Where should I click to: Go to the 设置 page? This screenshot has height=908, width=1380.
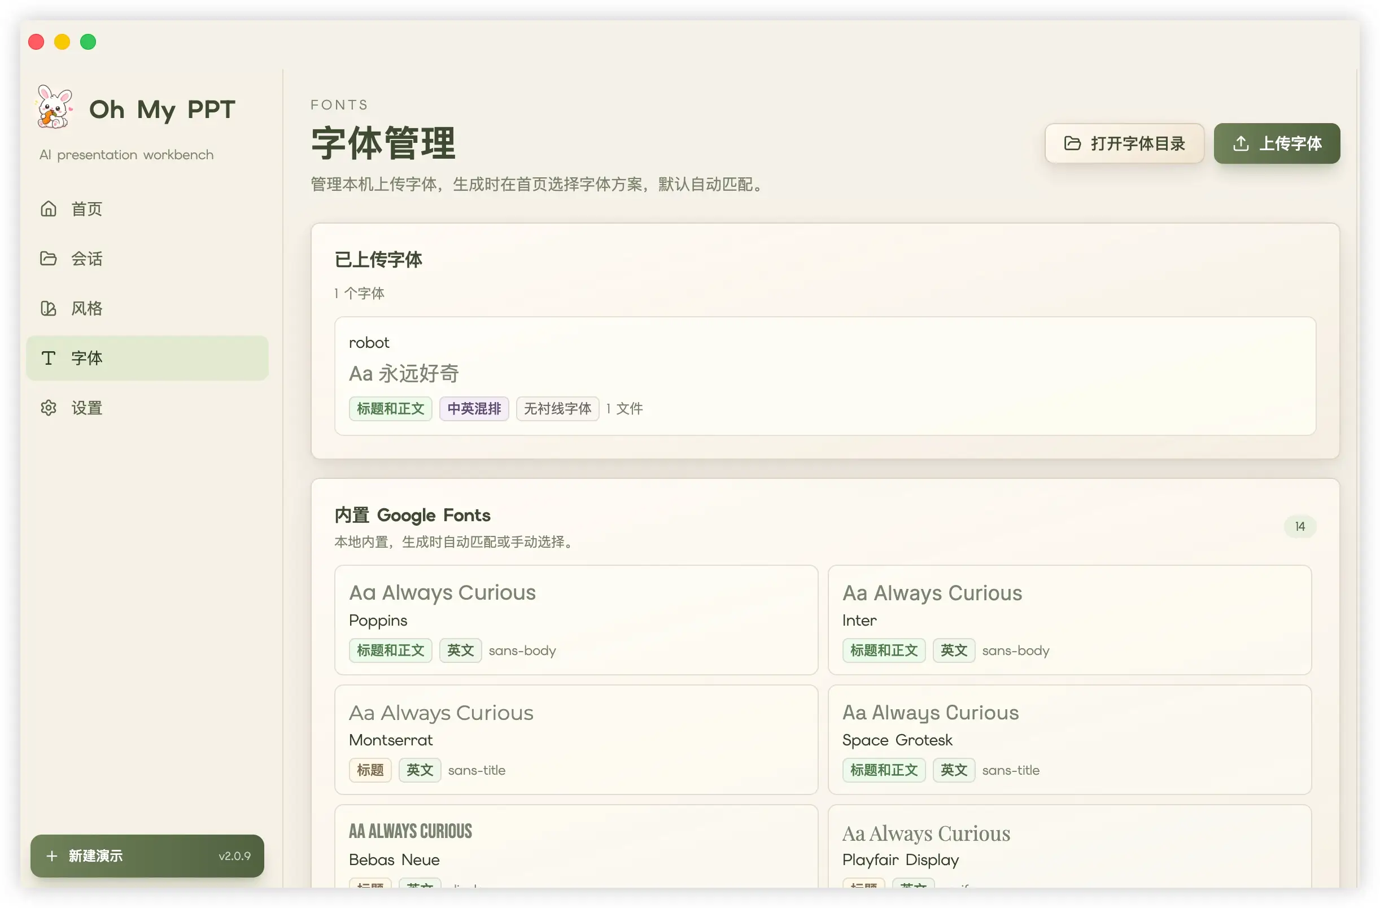point(147,408)
